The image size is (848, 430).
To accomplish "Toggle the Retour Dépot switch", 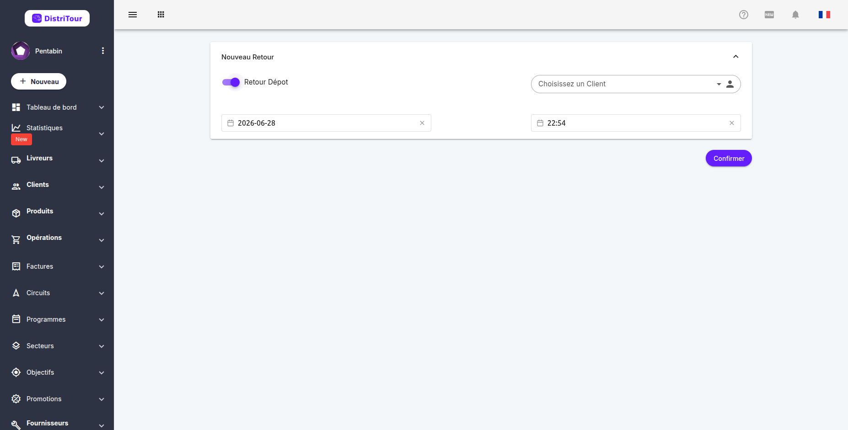I will (231, 82).
